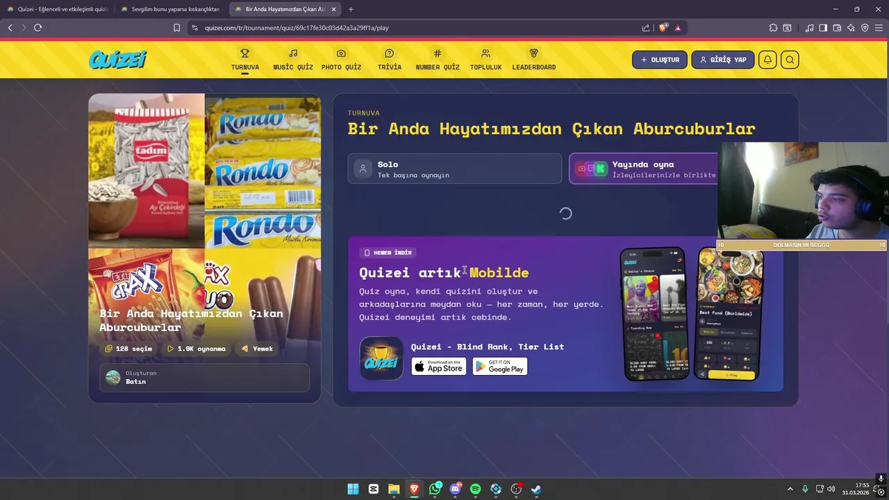Open the Brave Wallet icon
The height and width of the screenshot is (500, 889).
pos(837,28)
